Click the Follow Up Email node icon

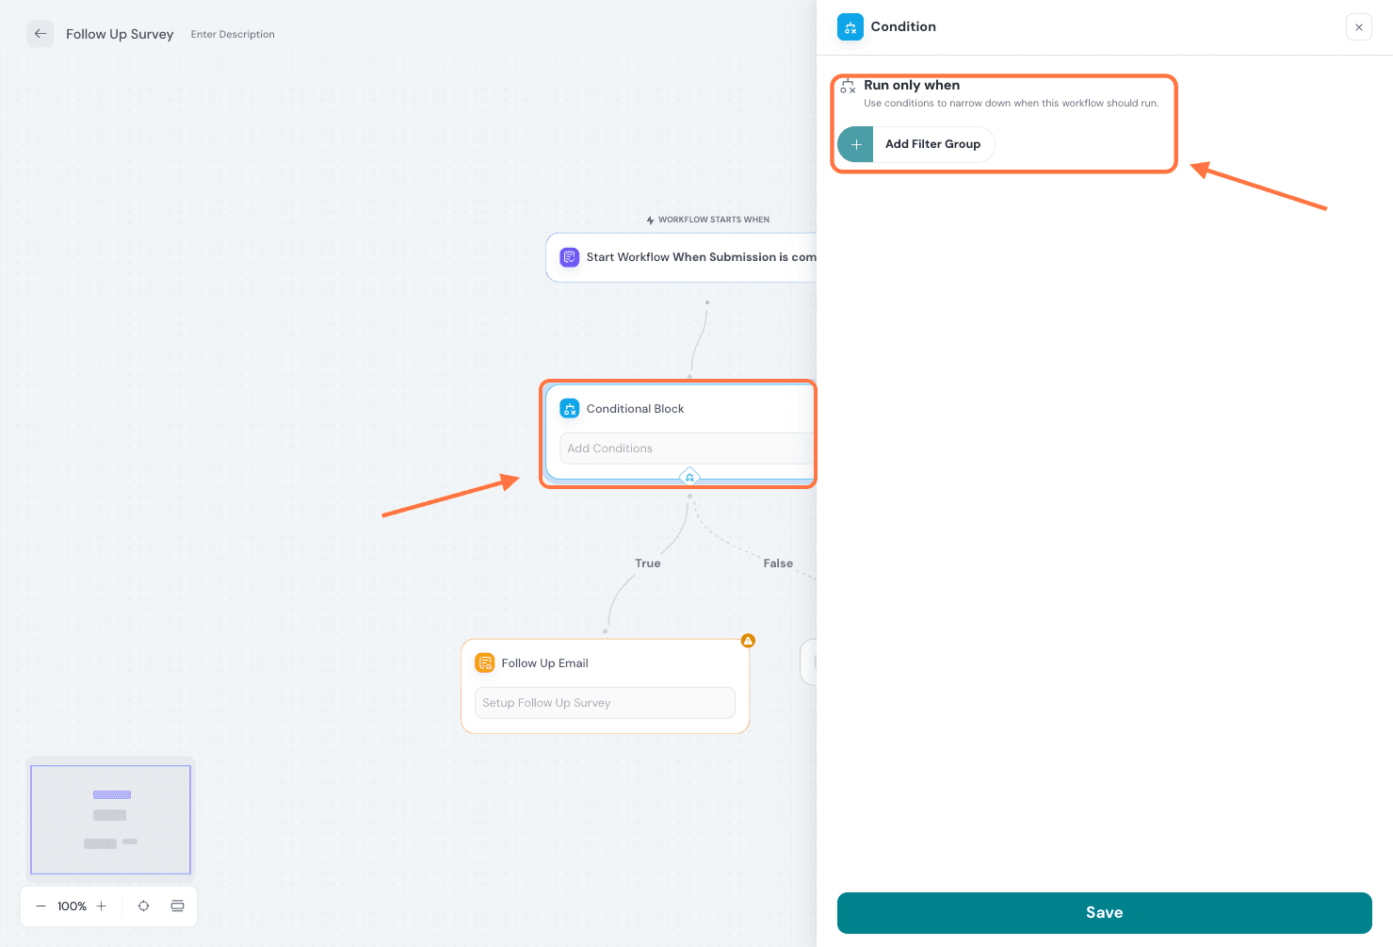pos(485,663)
